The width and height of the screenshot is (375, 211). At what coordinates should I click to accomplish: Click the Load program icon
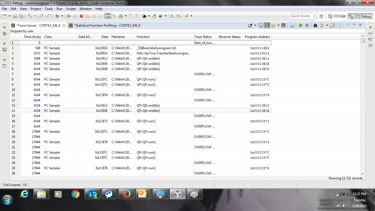pos(121,16)
